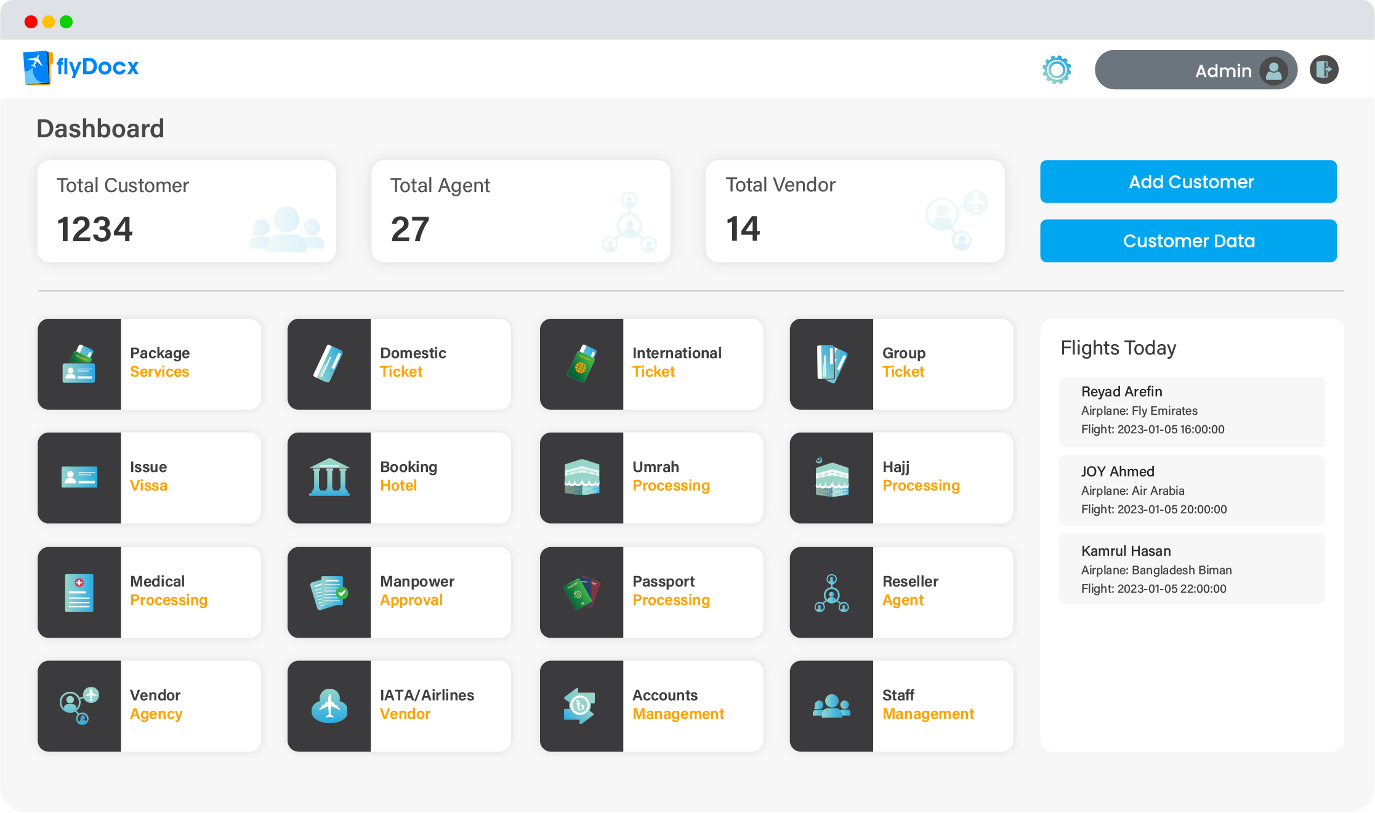Click the Reseller Agent network icon

pos(831,593)
